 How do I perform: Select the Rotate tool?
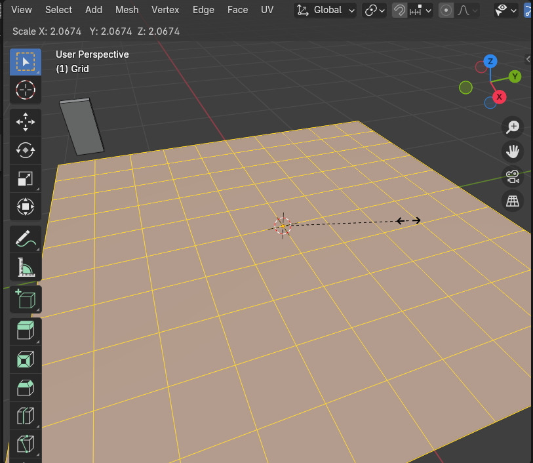(x=26, y=150)
